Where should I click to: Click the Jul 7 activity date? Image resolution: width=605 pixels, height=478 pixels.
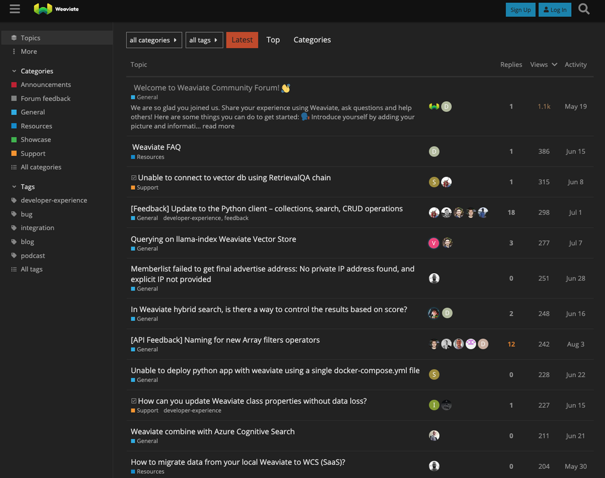coord(575,243)
